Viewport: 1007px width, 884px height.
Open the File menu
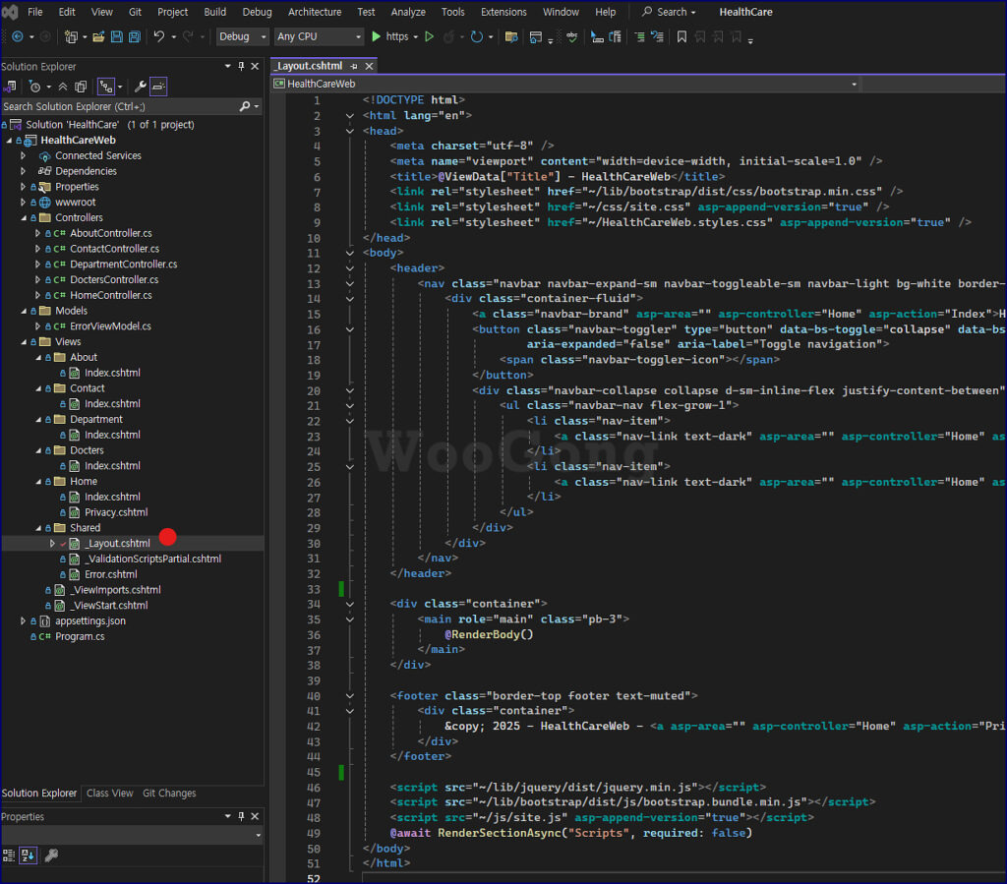click(35, 12)
